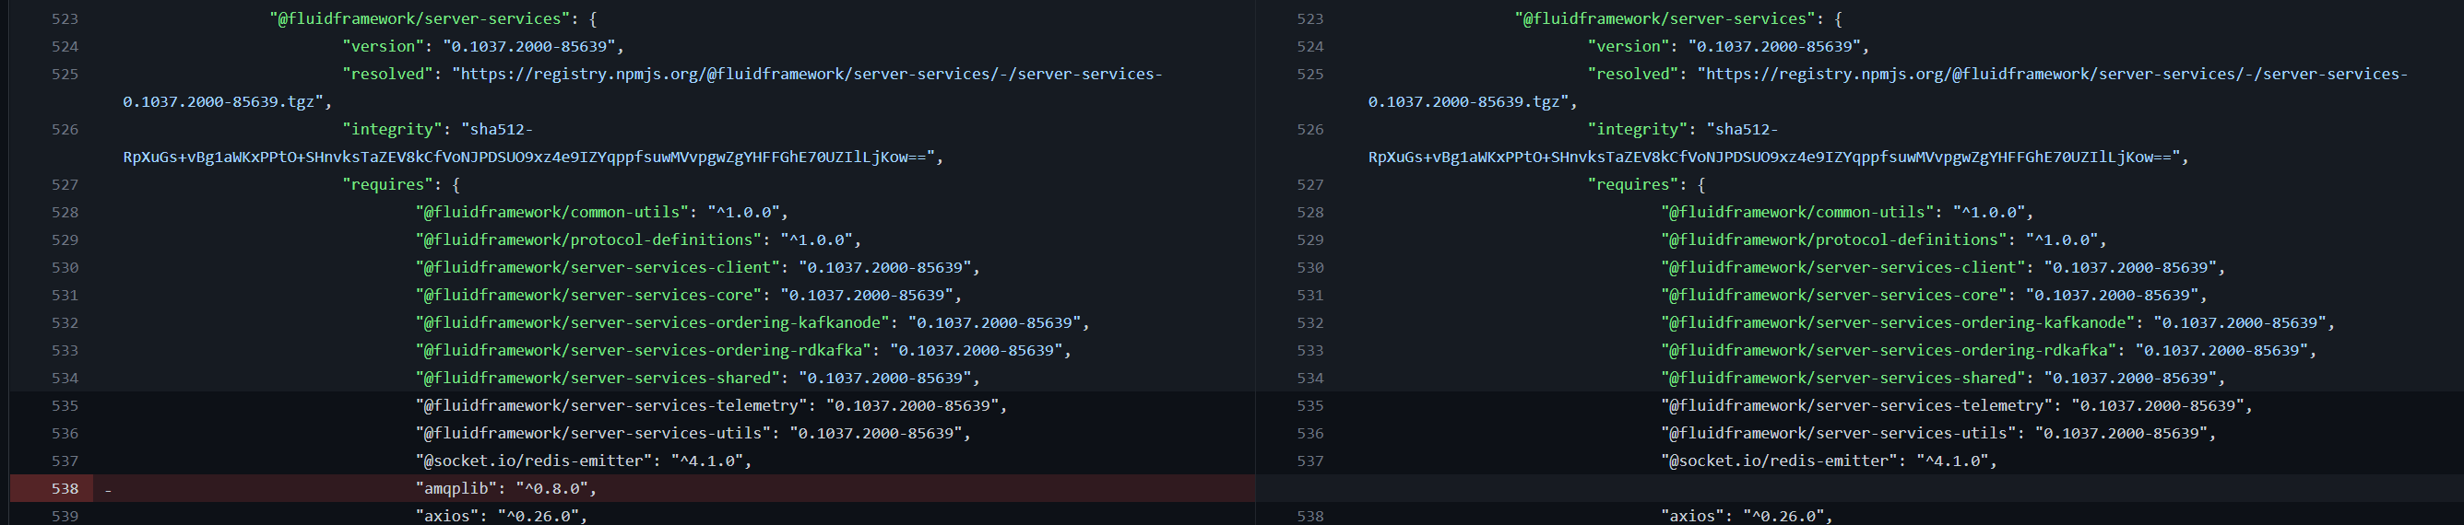Screen dimensions: 2464x525
Task: Click left pane "version": "0.1037.2000-85639" line
Action: (x=483, y=47)
